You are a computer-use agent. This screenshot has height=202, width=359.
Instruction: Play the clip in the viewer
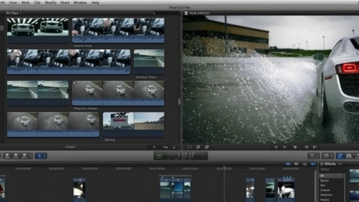295,147
